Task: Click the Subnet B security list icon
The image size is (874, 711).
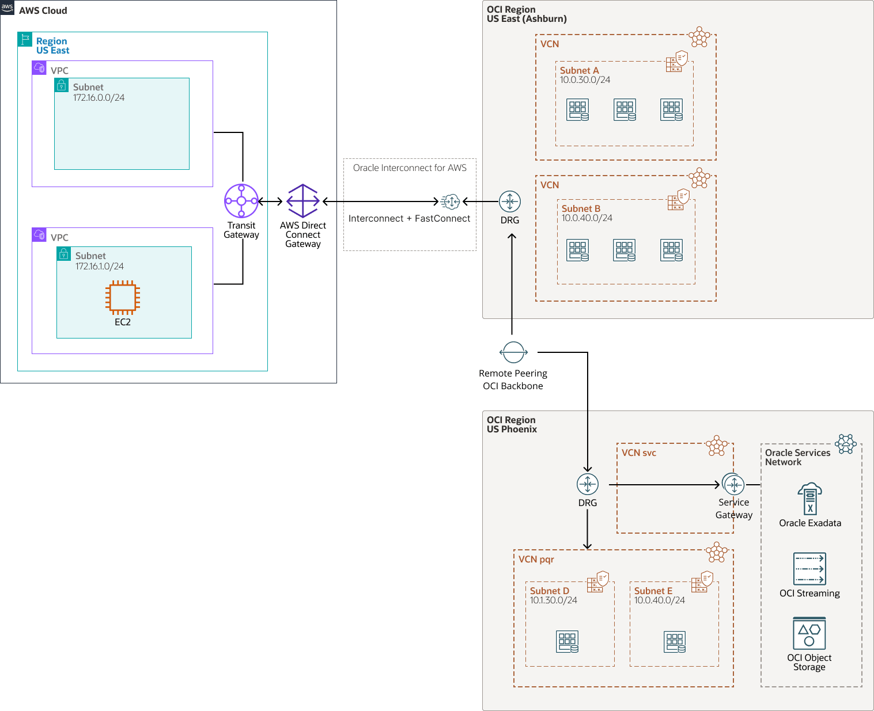Action: [x=679, y=199]
